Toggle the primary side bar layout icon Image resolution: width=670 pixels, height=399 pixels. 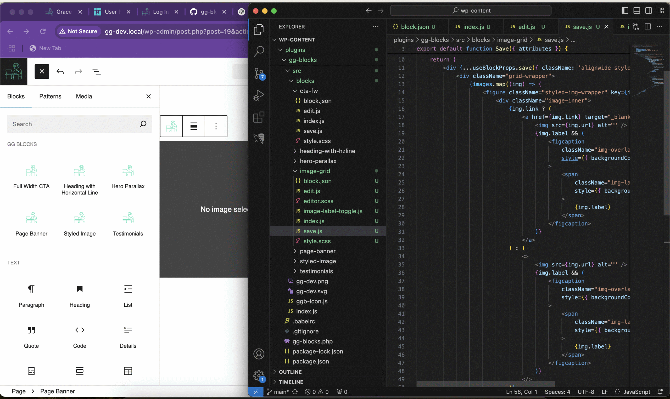pos(625,11)
